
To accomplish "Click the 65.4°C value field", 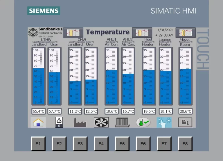I will (x=38, y=111).
